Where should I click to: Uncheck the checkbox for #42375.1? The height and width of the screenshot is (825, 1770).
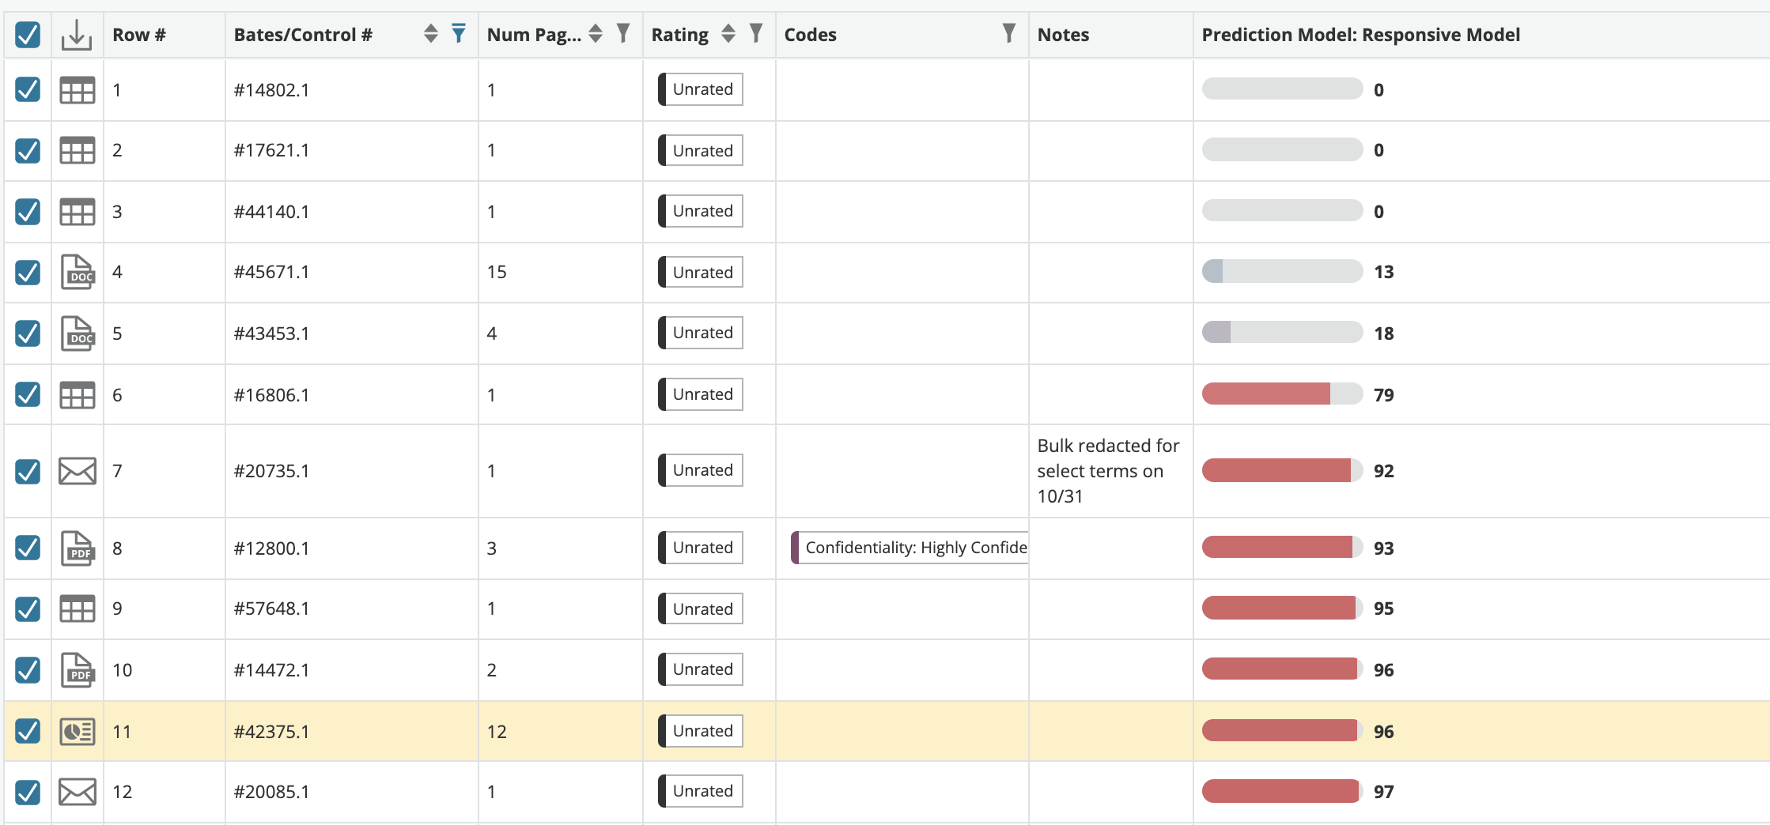[x=28, y=730]
